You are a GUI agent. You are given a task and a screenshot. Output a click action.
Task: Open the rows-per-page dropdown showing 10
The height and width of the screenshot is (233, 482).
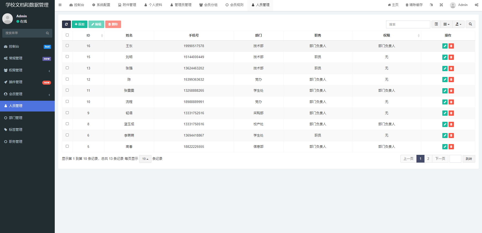pyautogui.click(x=145, y=159)
